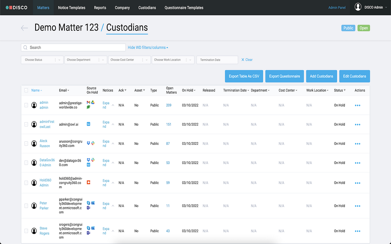
Task: Click the Box source icon for adminFirst owlLast
Action: click(88, 124)
